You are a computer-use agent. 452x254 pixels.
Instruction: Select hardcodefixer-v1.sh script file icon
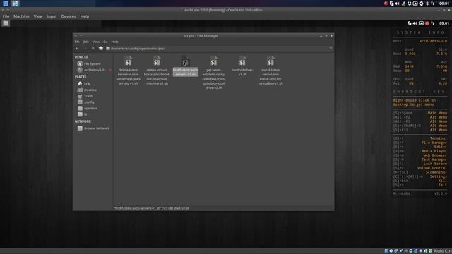pos(242,61)
